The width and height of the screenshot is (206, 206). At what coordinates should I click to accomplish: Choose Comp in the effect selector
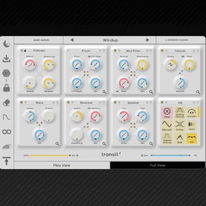point(180,126)
